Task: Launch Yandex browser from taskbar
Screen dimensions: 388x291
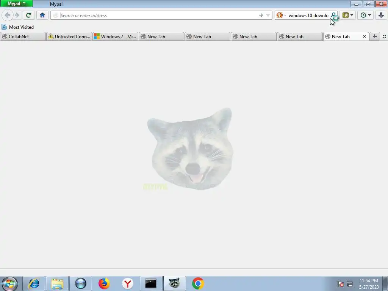Action: point(127,283)
